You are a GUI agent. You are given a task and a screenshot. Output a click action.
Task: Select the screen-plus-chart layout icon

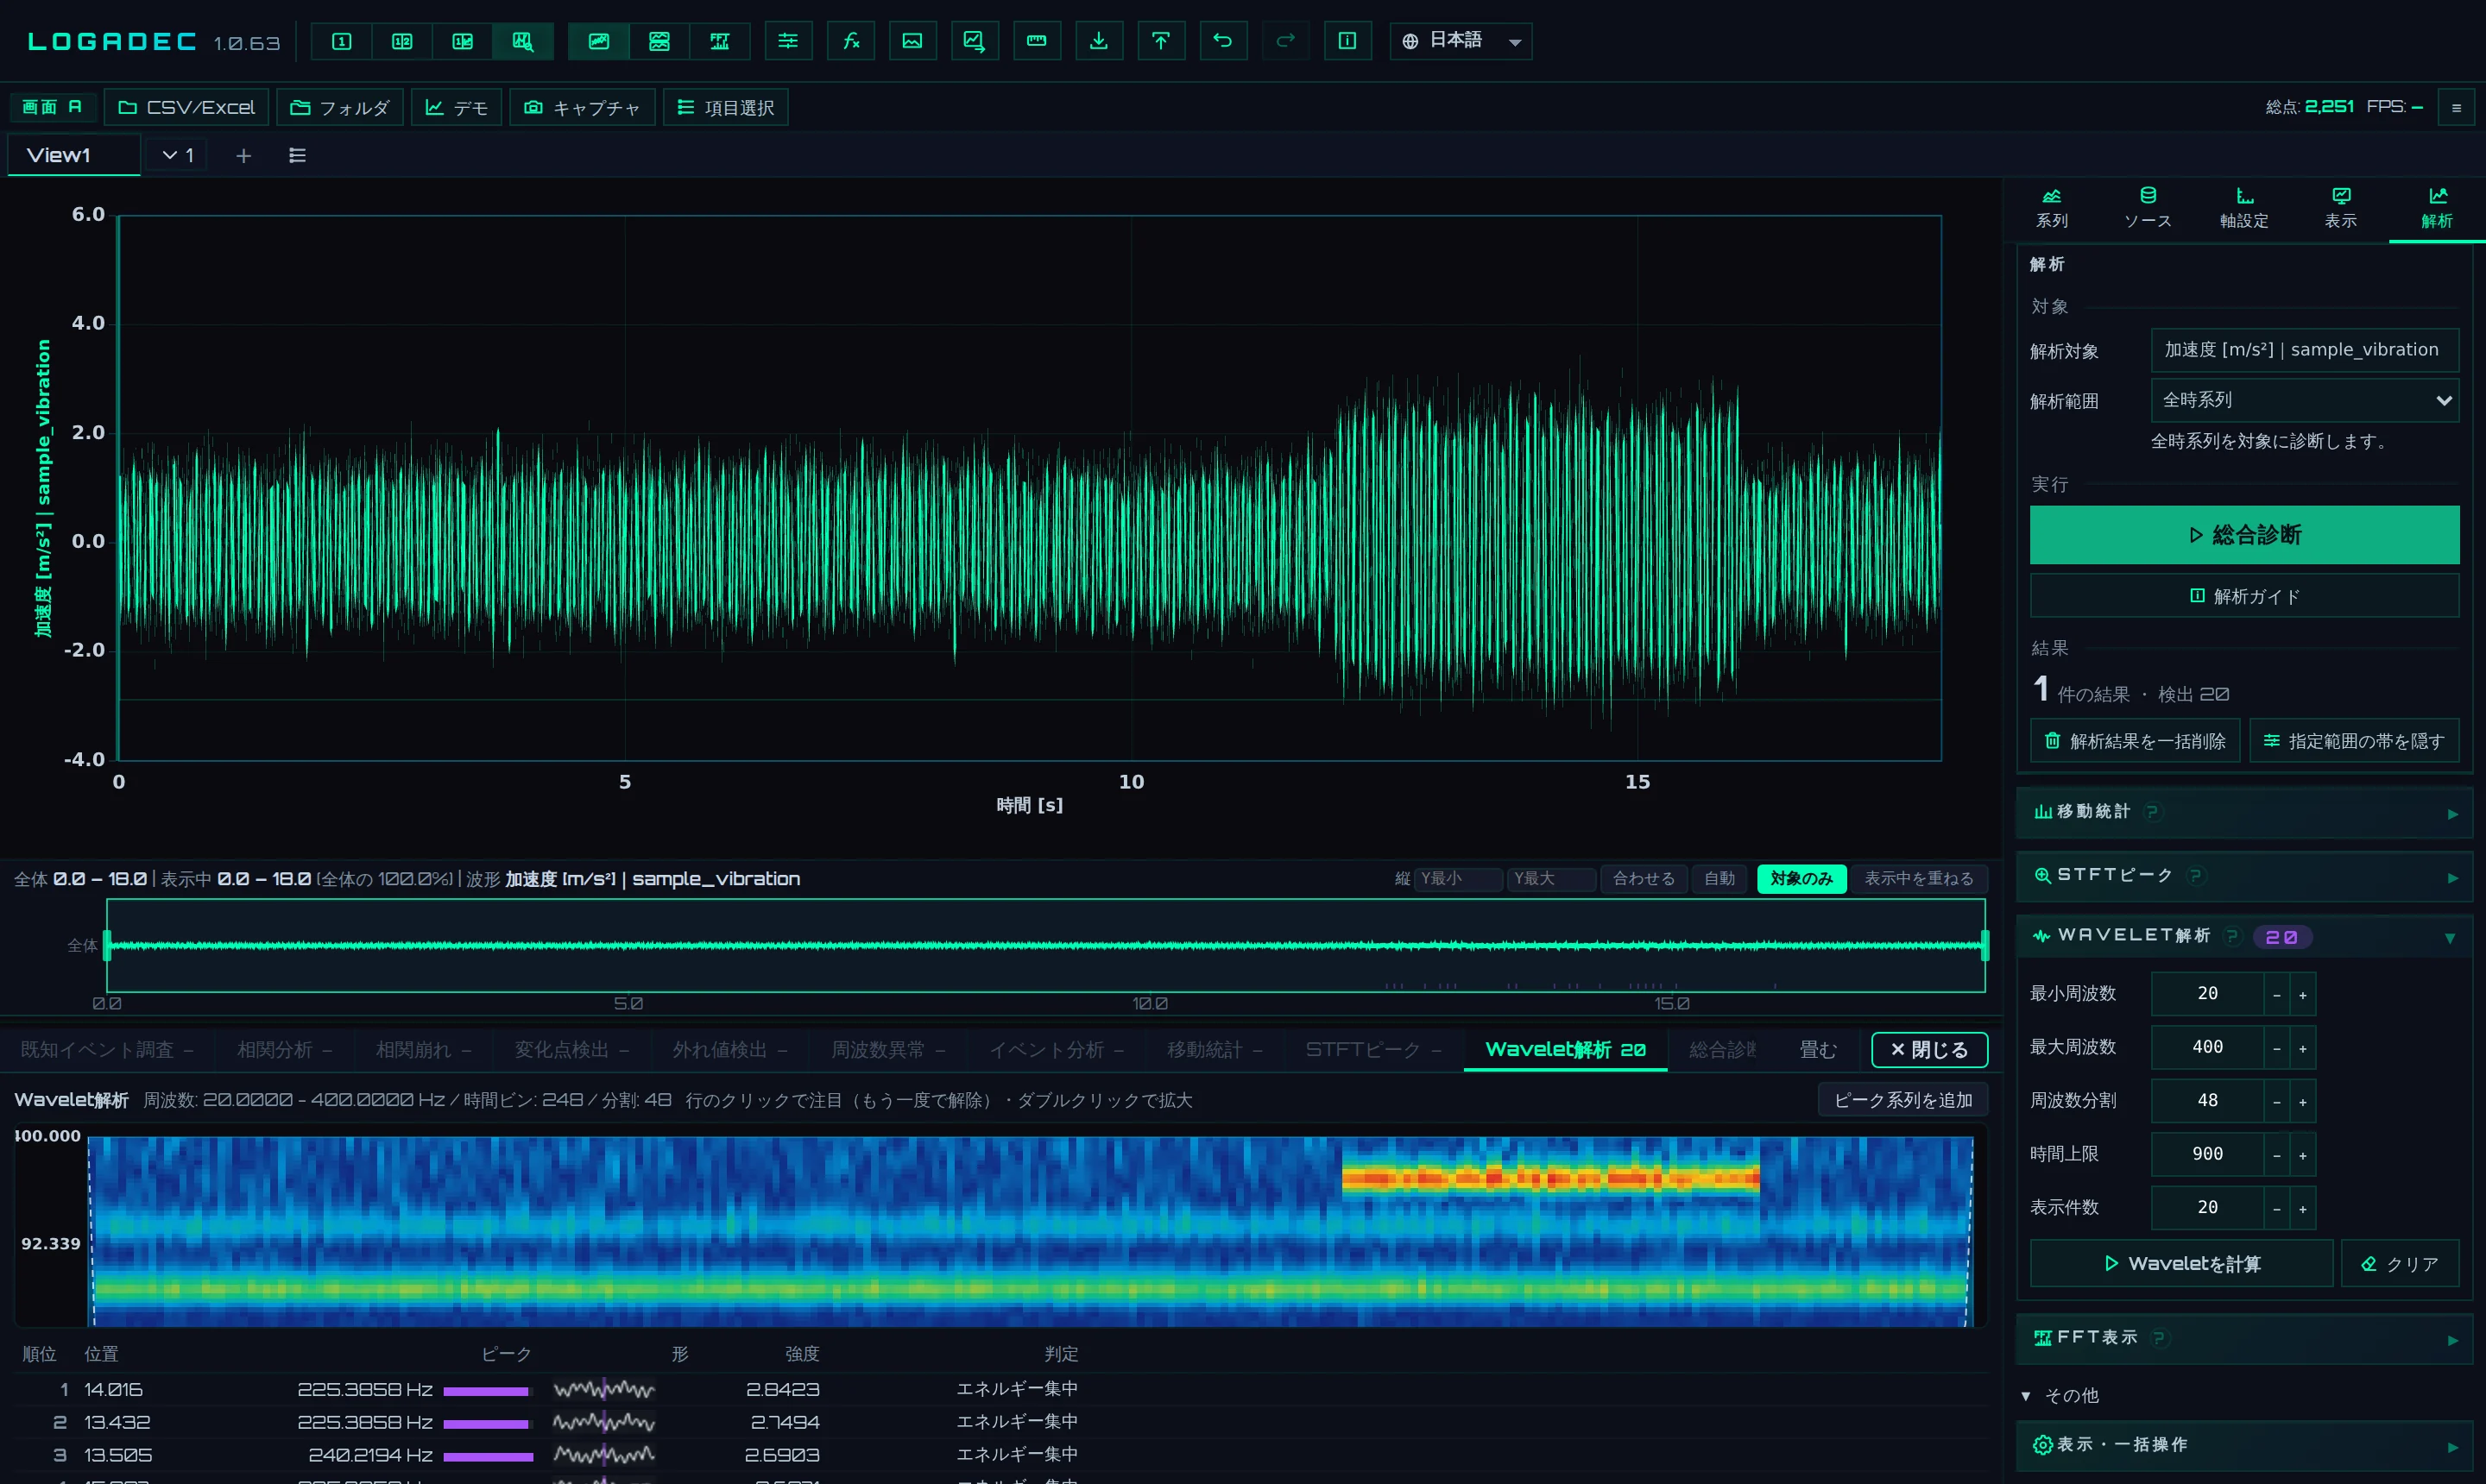(462, 41)
